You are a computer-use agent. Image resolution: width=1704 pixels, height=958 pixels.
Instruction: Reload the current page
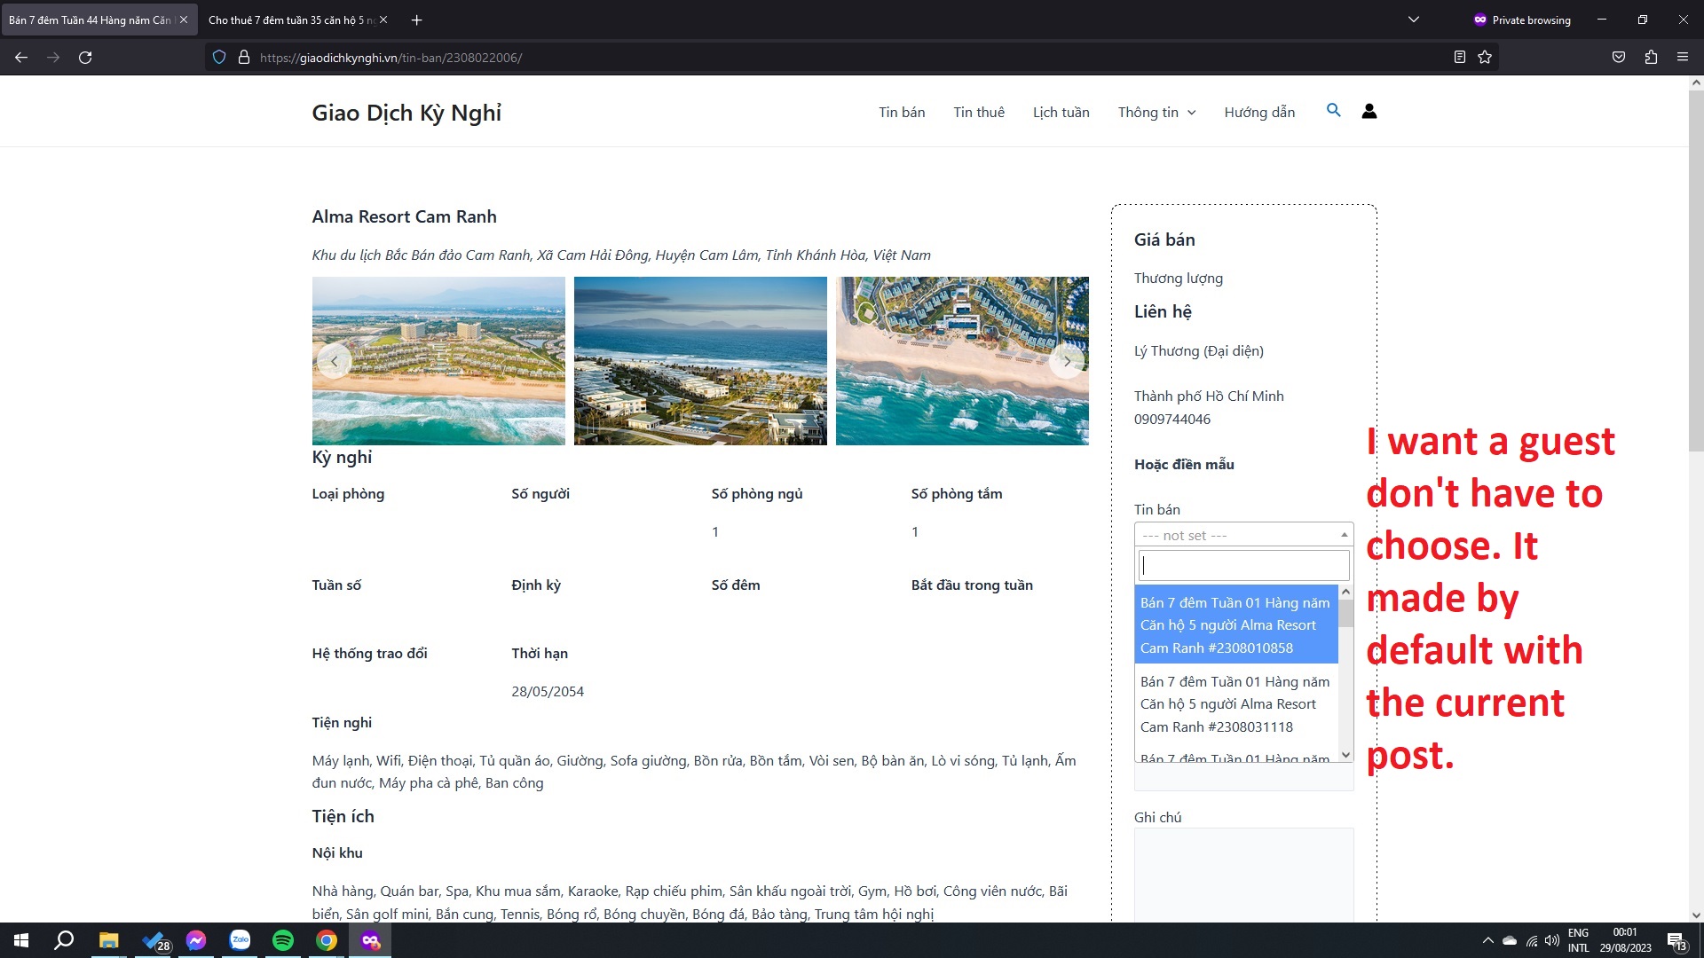pos(85,58)
